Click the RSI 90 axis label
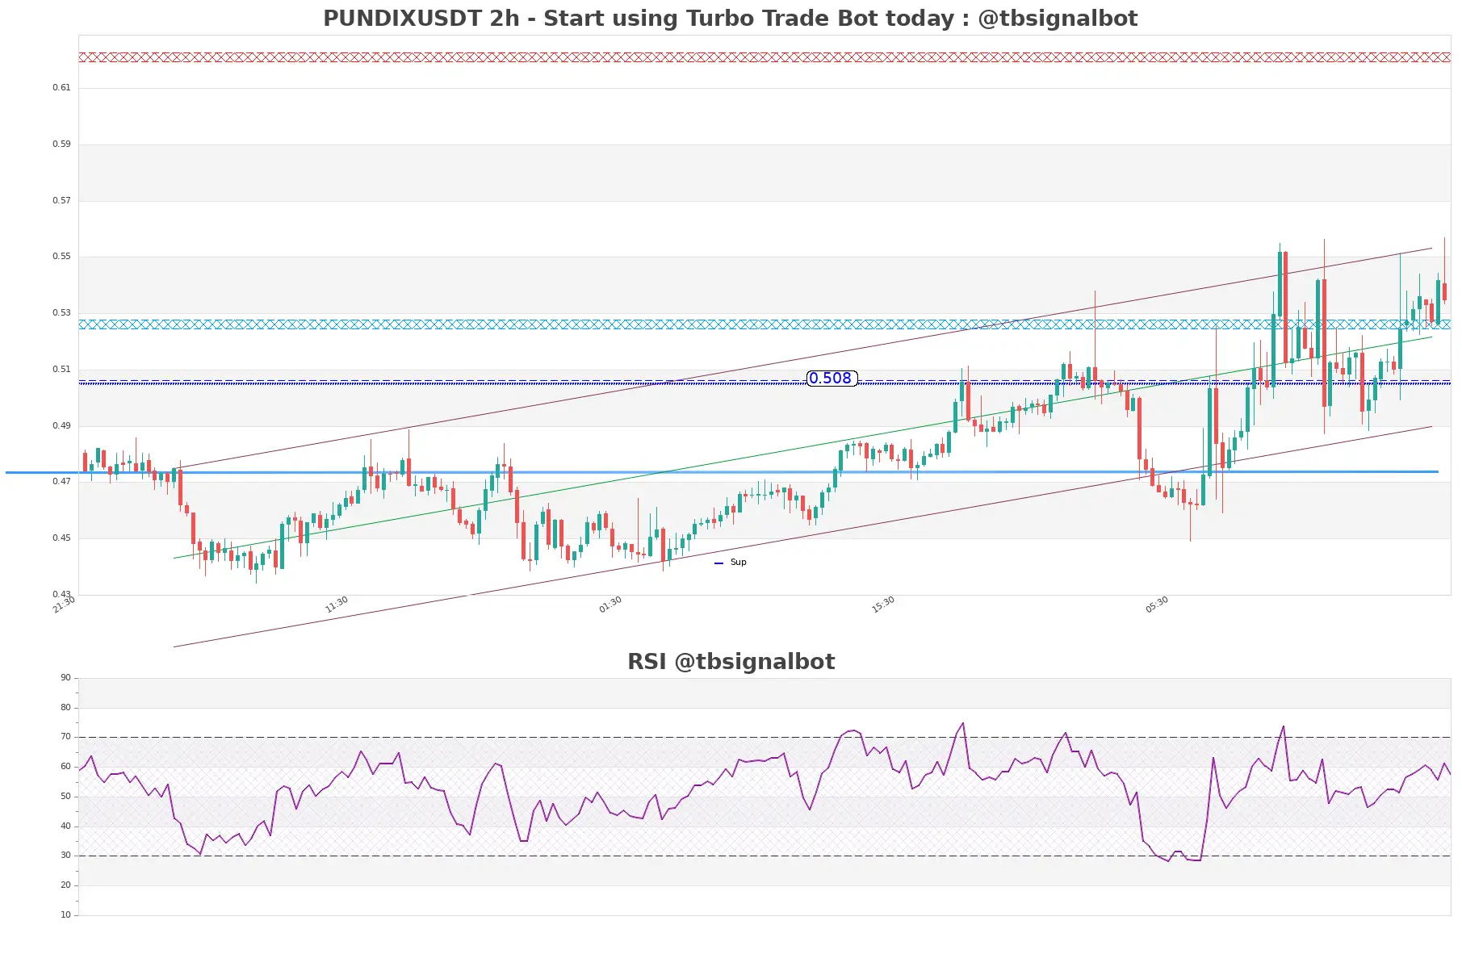 click(65, 678)
